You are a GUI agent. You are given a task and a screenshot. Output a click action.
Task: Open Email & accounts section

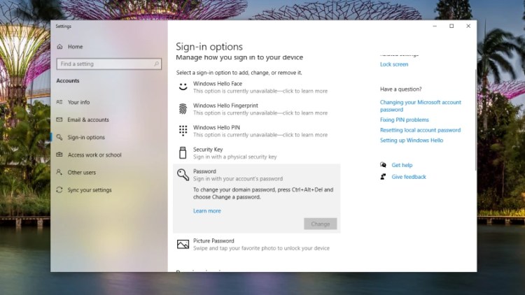click(88, 120)
